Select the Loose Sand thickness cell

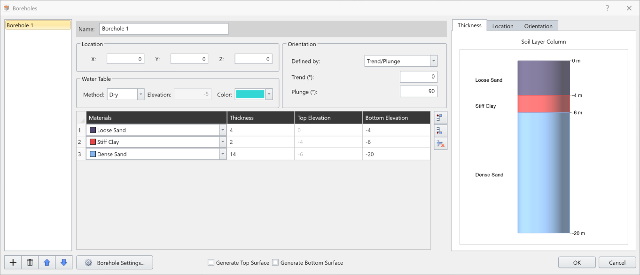click(x=261, y=130)
